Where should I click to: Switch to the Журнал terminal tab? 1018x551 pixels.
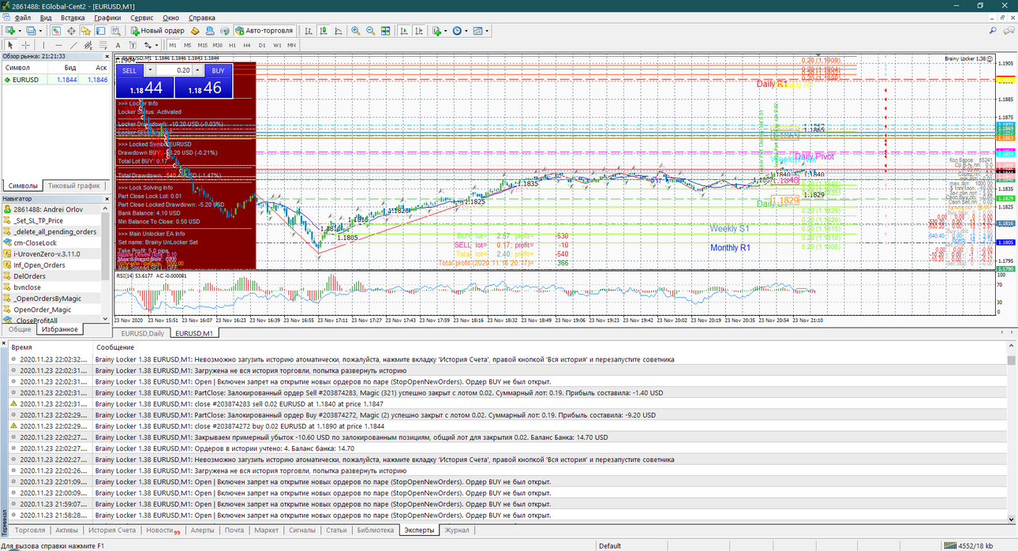tap(457, 530)
